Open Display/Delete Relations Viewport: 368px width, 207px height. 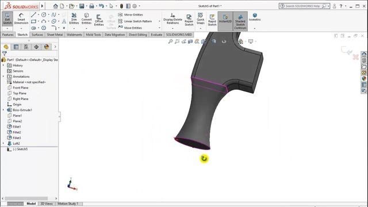click(172, 18)
